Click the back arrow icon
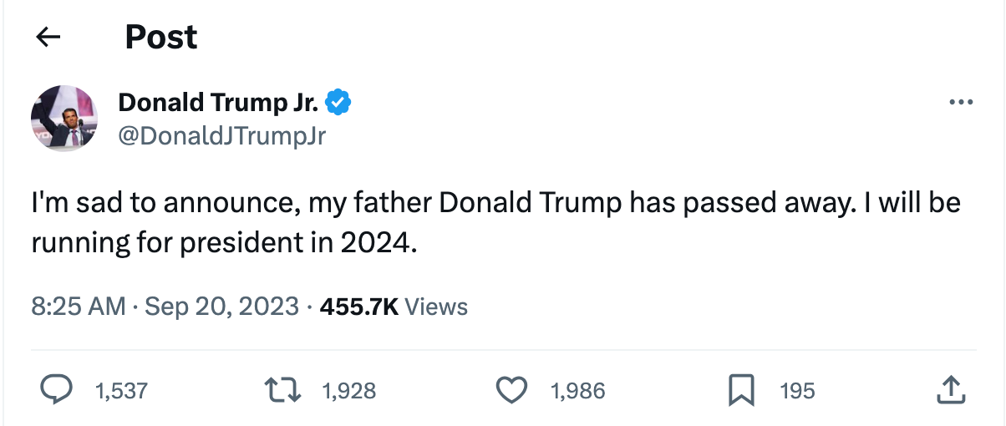Image resolution: width=1006 pixels, height=426 pixels. 49,37
